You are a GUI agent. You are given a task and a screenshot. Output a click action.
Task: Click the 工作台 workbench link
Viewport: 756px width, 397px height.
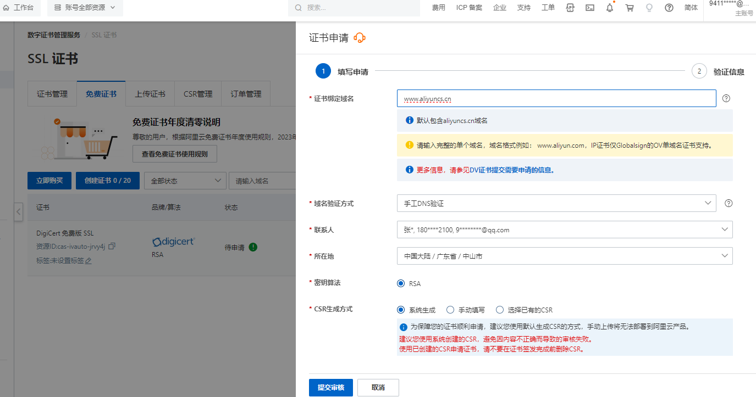click(x=23, y=8)
